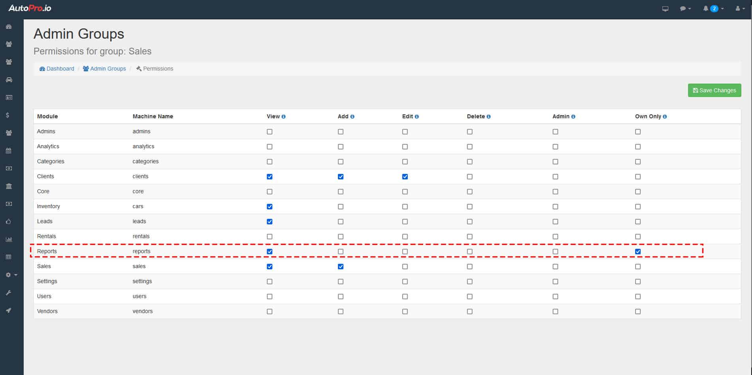Click the group icon just above the car icon

[9, 62]
